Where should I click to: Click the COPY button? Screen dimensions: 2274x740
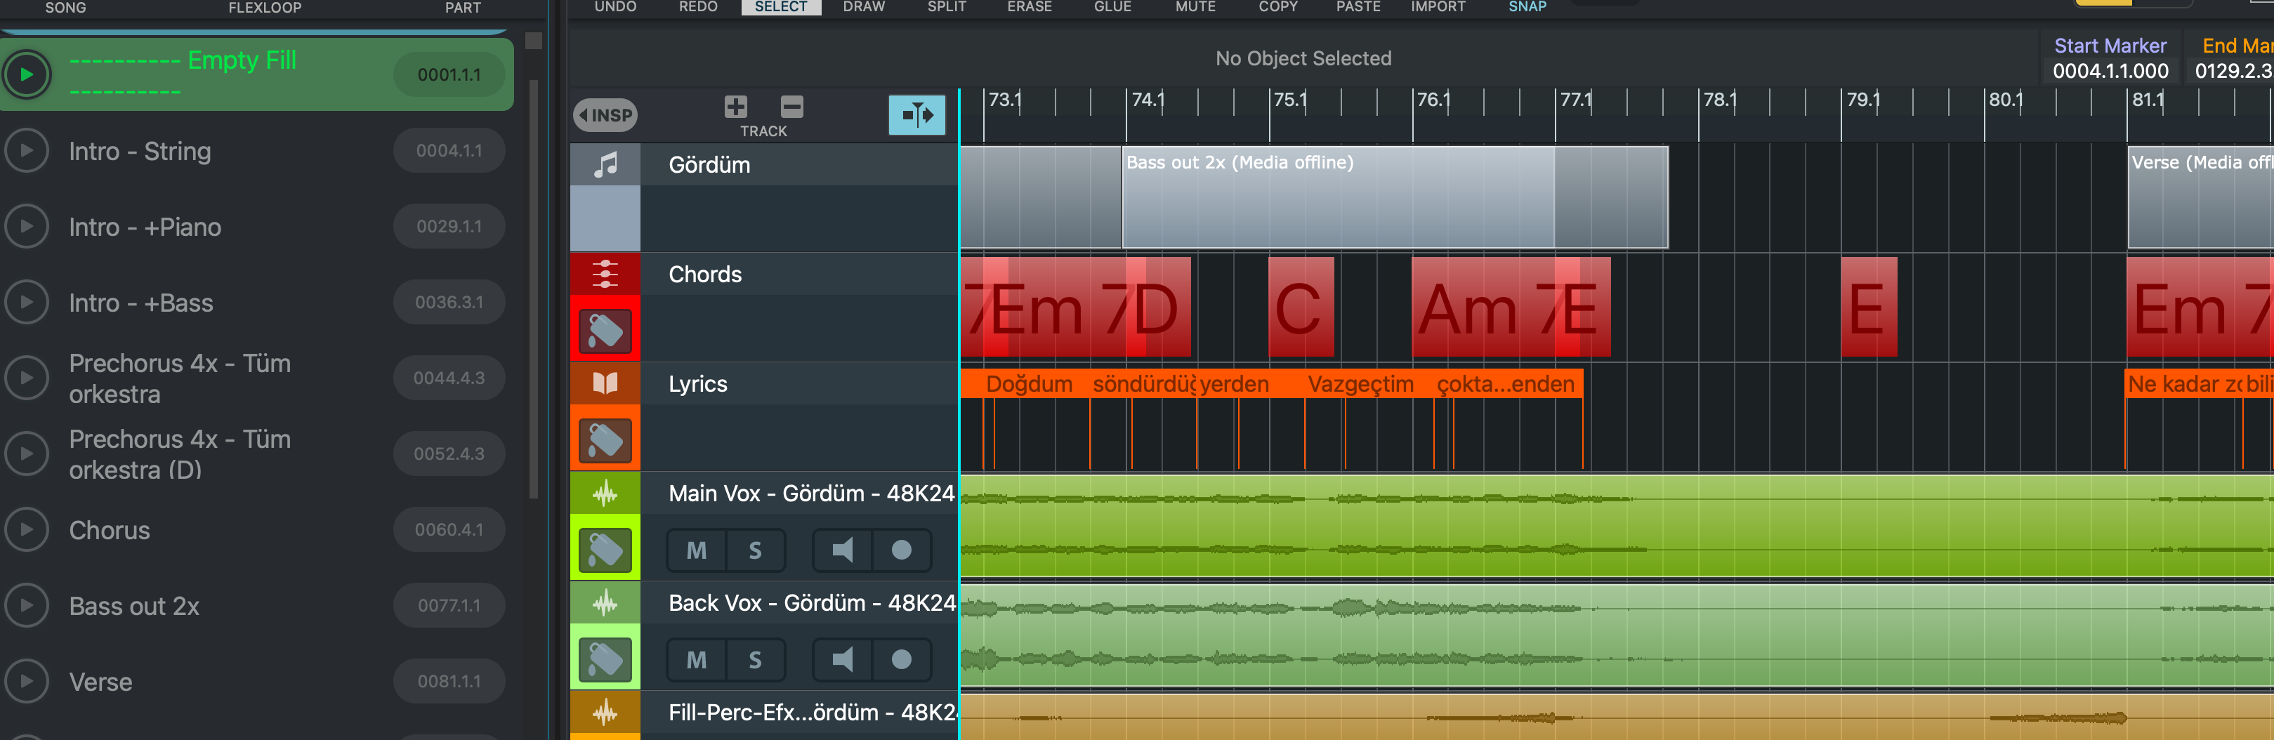click(x=1278, y=7)
